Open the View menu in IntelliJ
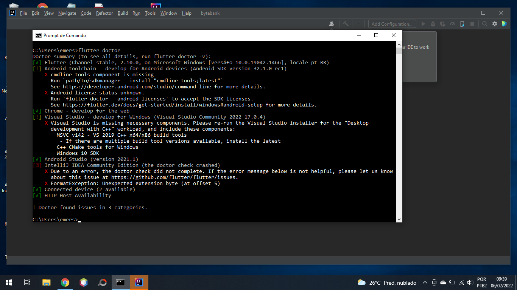The width and height of the screenshot is (517, 290). (49, 13)
